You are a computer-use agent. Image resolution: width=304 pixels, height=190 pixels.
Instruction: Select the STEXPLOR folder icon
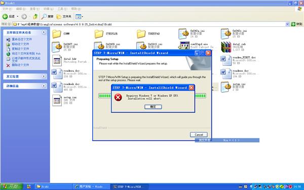[99, 34]
